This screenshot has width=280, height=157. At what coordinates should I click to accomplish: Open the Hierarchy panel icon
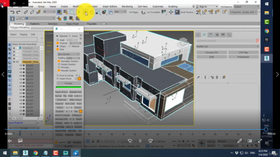click(210, 35)
